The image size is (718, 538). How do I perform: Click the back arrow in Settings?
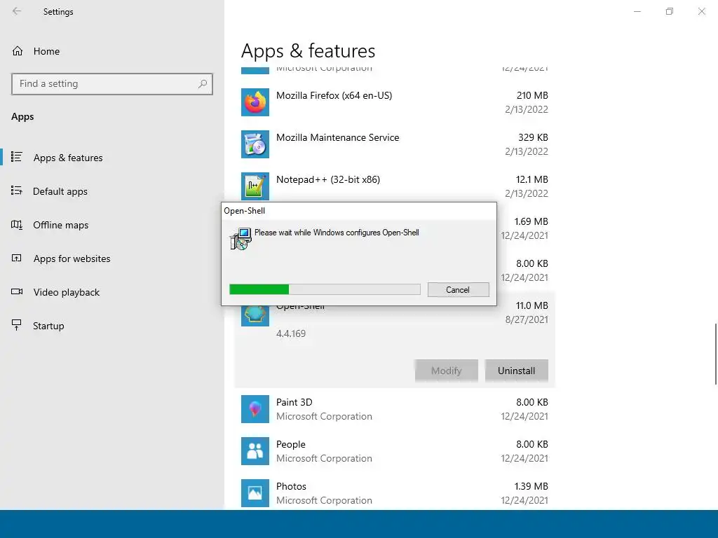point(17,11)
